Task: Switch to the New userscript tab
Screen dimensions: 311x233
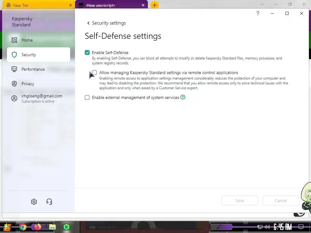Action: (x=111, y=5)
